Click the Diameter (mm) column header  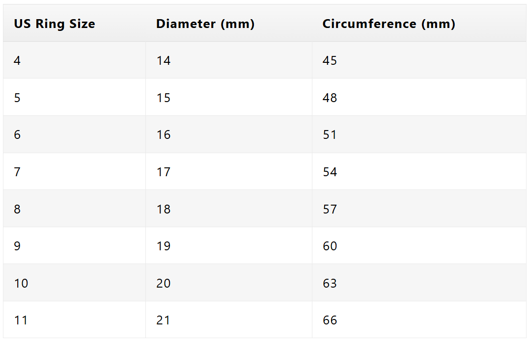[x=229, y=23]
